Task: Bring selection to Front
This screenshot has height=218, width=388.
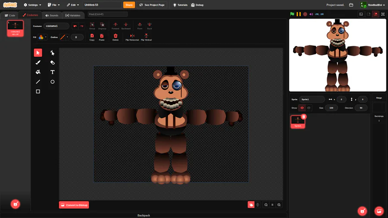Action: click(140, 26)
